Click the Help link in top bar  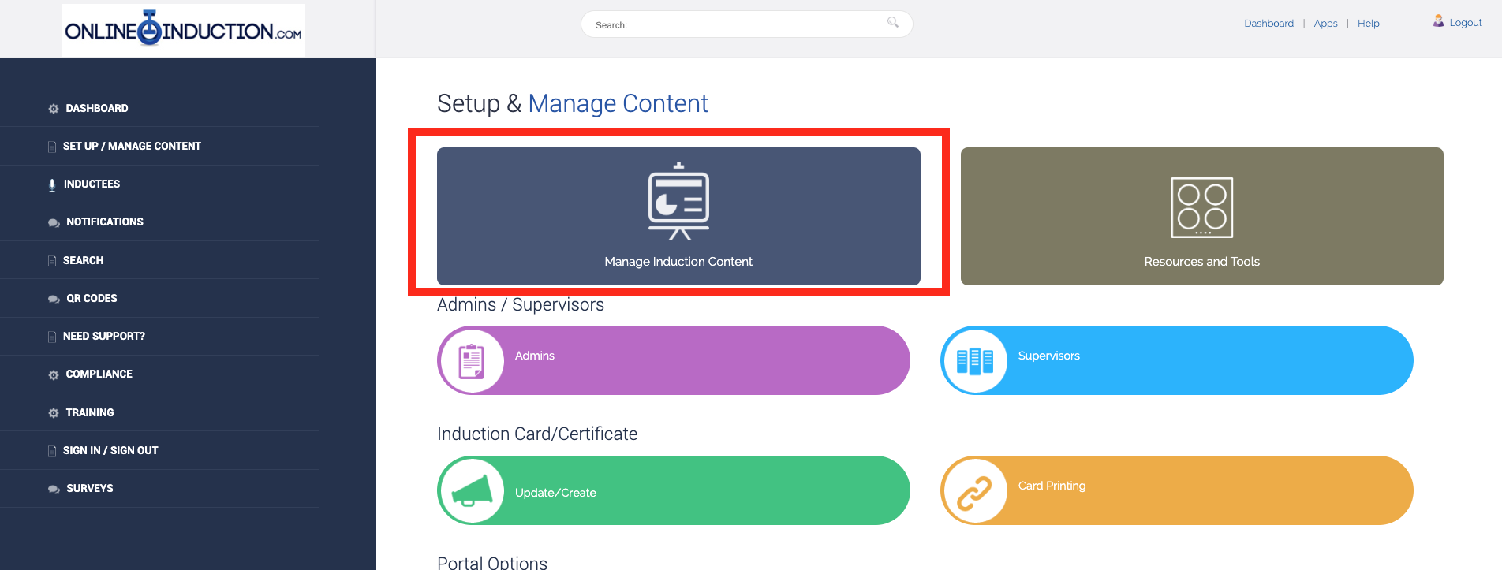1368,24
